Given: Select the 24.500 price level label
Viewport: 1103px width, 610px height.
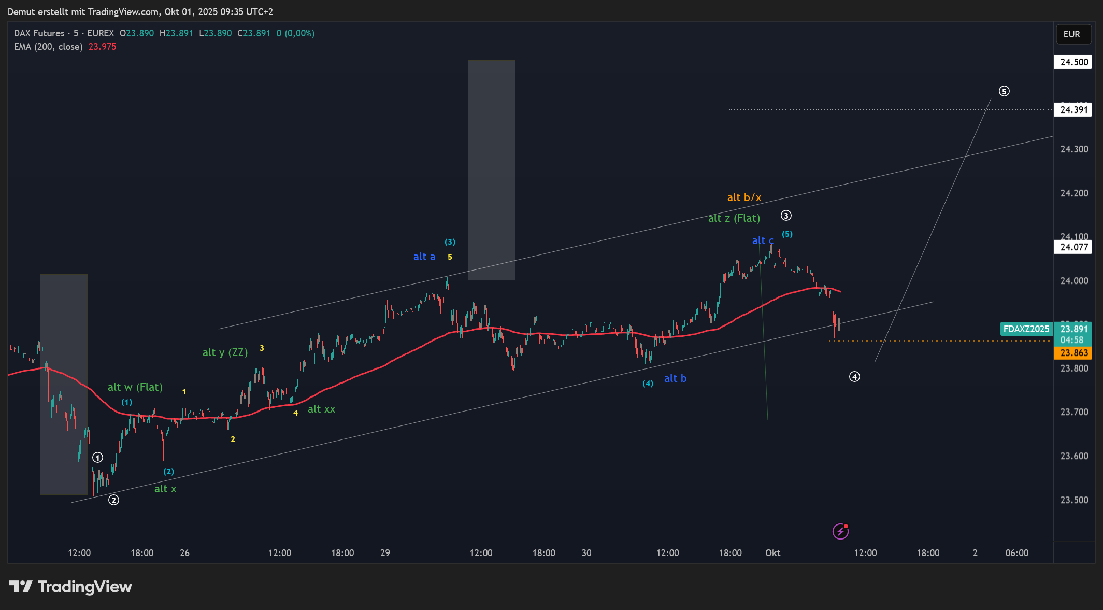Looking at the screenshot, I should (1073, 62).
